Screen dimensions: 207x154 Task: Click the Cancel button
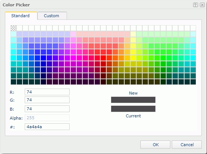click(x=187, y=145)
